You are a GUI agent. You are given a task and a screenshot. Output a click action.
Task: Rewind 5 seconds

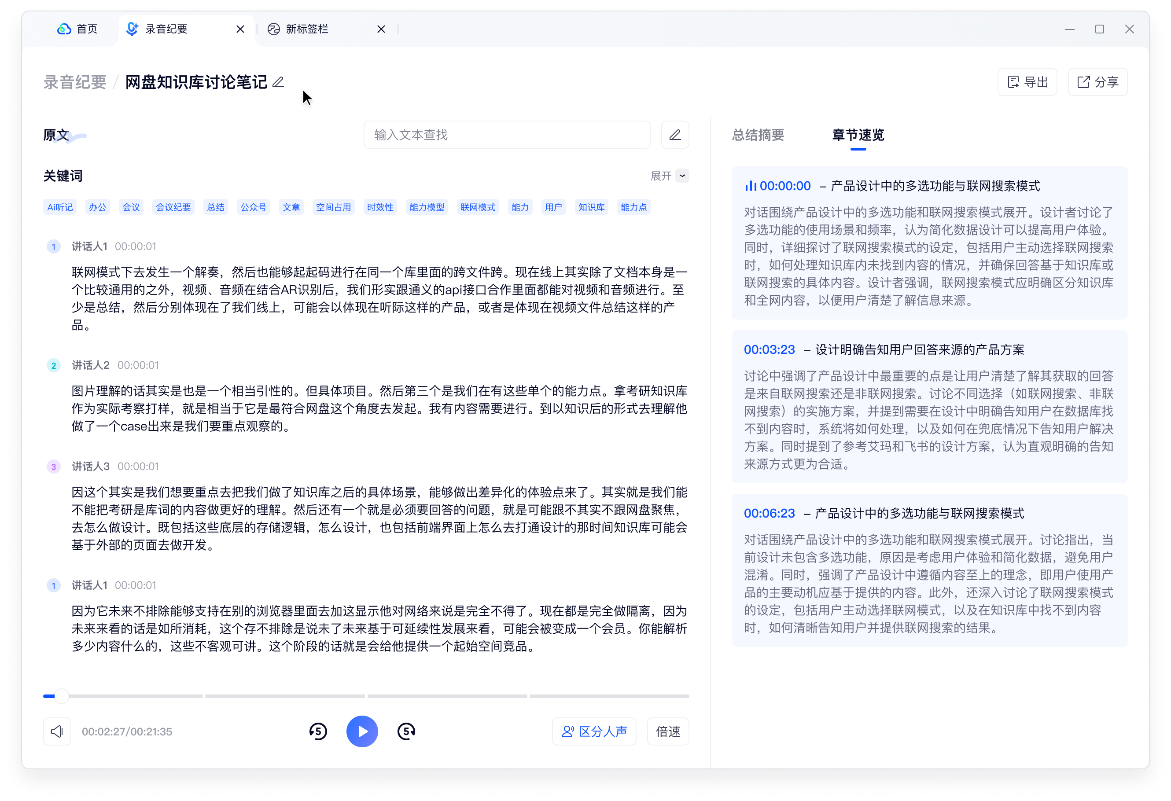click(x=318, y=731)
